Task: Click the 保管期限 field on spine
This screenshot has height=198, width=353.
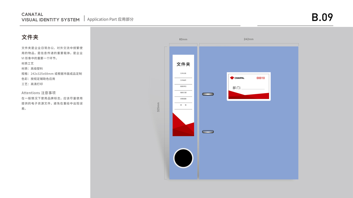Action: point(183,100)
